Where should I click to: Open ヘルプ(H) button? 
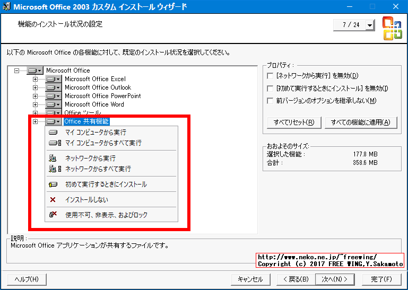coord(27,279)
